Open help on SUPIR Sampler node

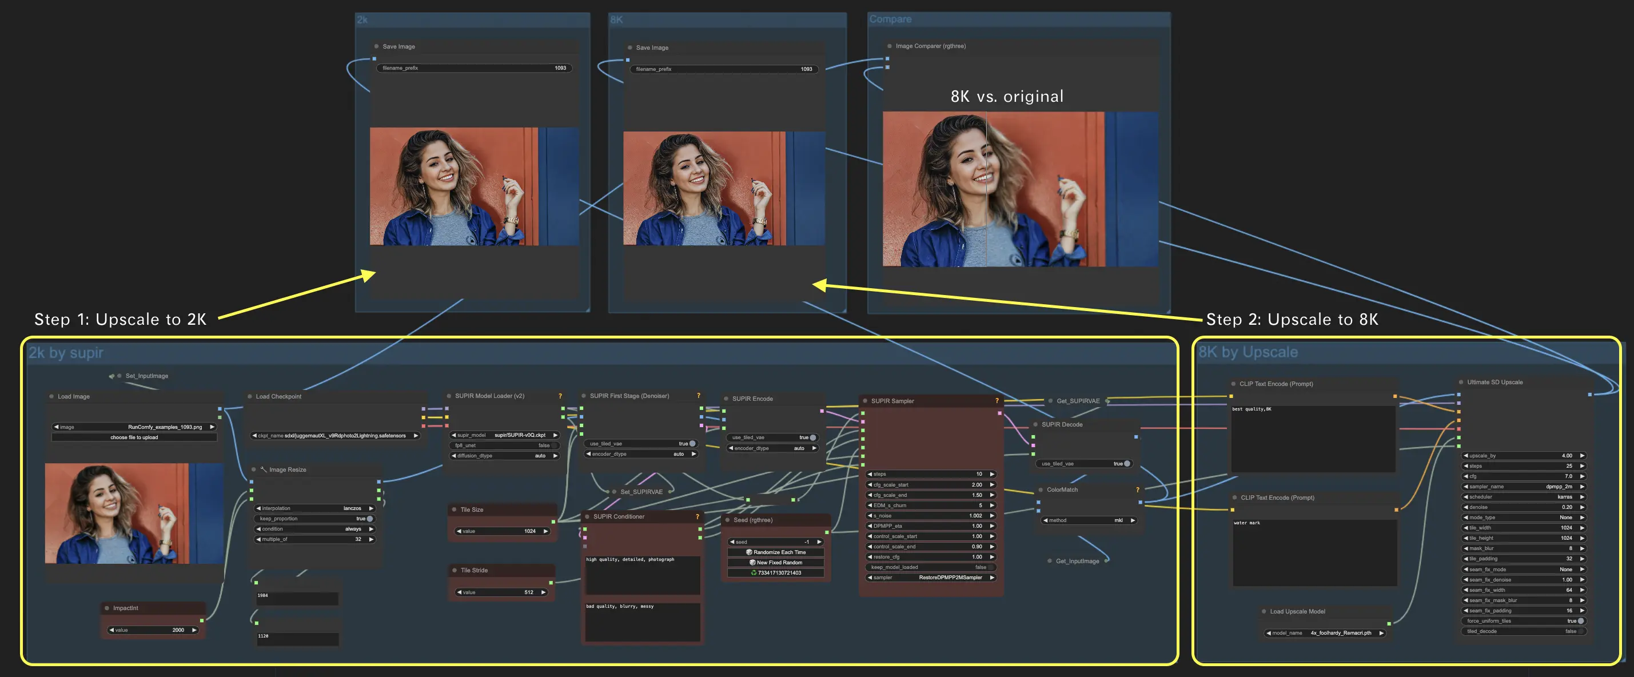[x=997, y=401]
